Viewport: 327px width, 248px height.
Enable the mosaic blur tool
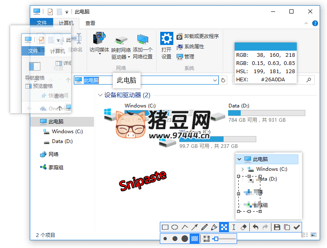(224, 227)
